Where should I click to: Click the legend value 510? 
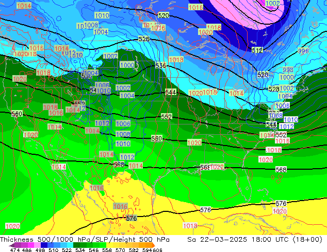pos(54,250)
